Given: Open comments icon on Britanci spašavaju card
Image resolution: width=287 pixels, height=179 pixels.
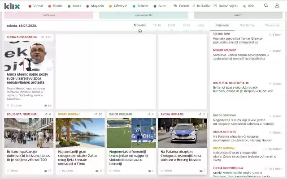Looking at the screenshot, I should (x=46, y=171).
